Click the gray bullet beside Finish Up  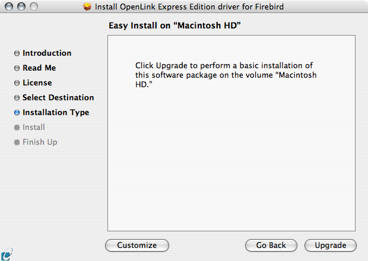pyautogui.click(x=17, y=142)
